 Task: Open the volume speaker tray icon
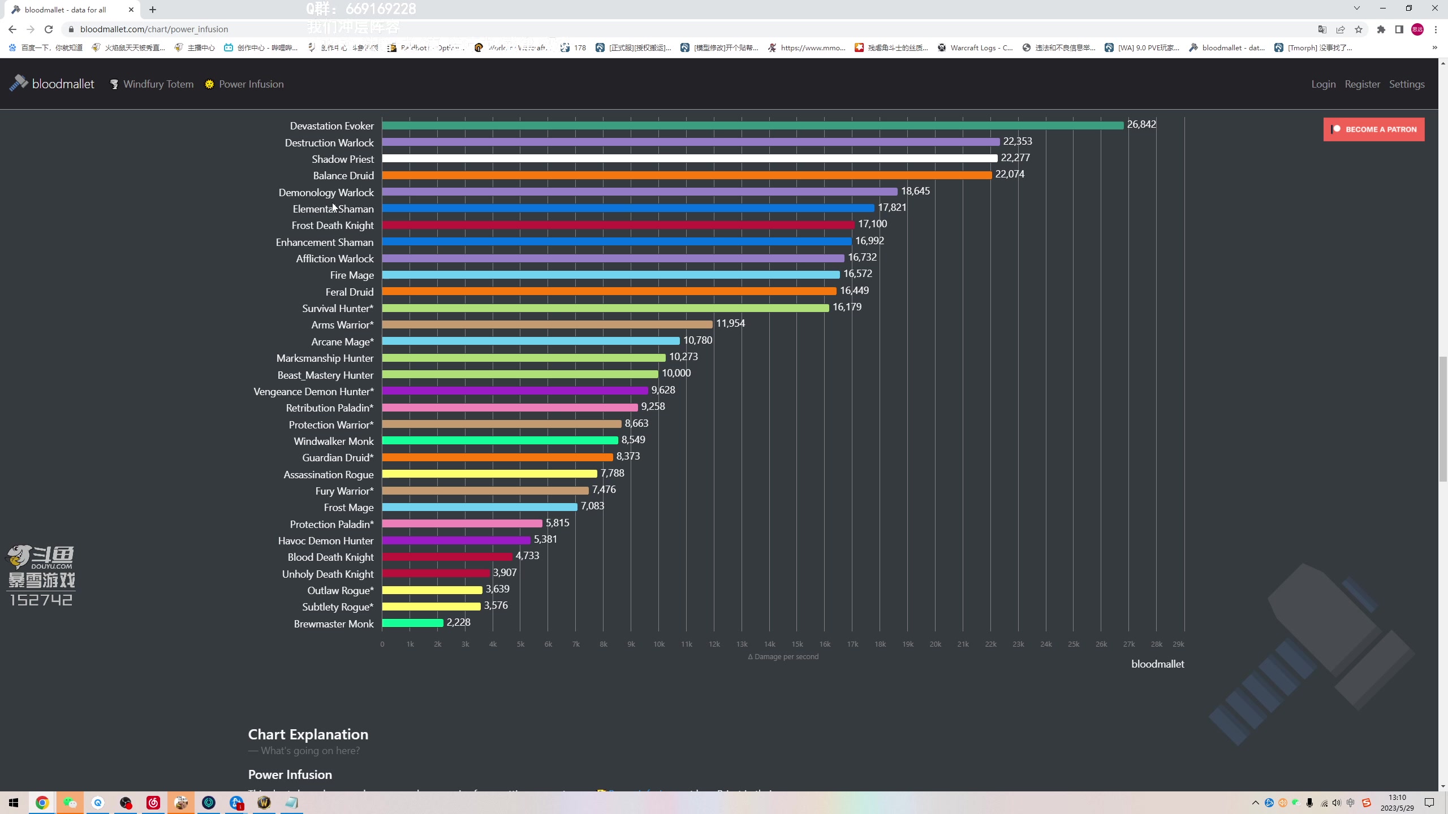(1337, 803)
